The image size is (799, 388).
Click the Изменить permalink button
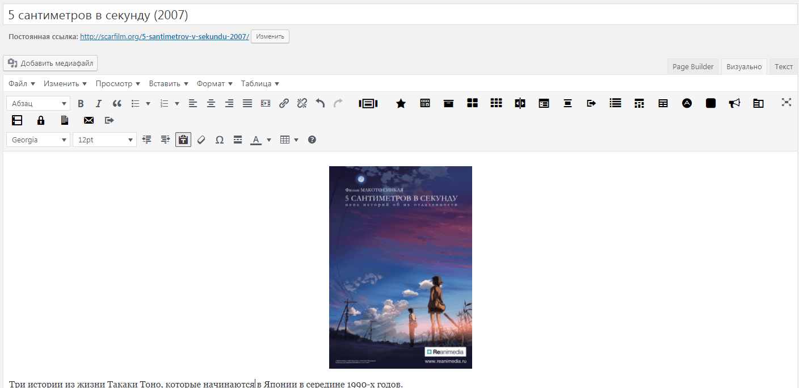tap(270, 36)
